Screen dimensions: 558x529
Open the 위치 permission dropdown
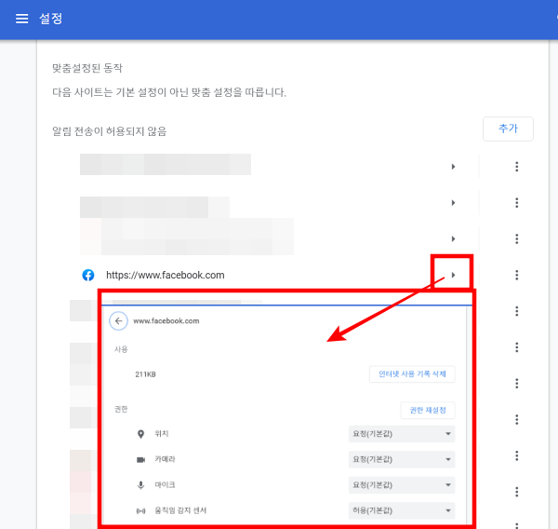point(402,434)
